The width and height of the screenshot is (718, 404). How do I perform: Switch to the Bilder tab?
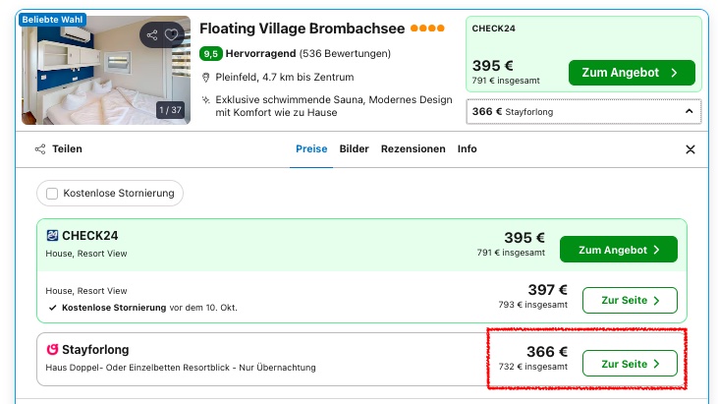(x=354, y=149)
